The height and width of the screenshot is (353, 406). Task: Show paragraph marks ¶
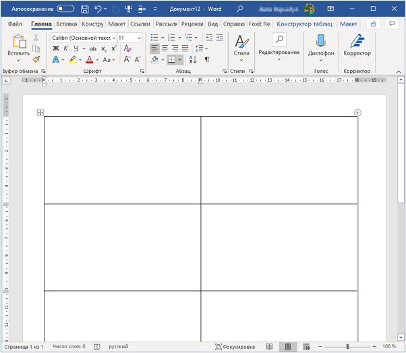pos(207,60)
